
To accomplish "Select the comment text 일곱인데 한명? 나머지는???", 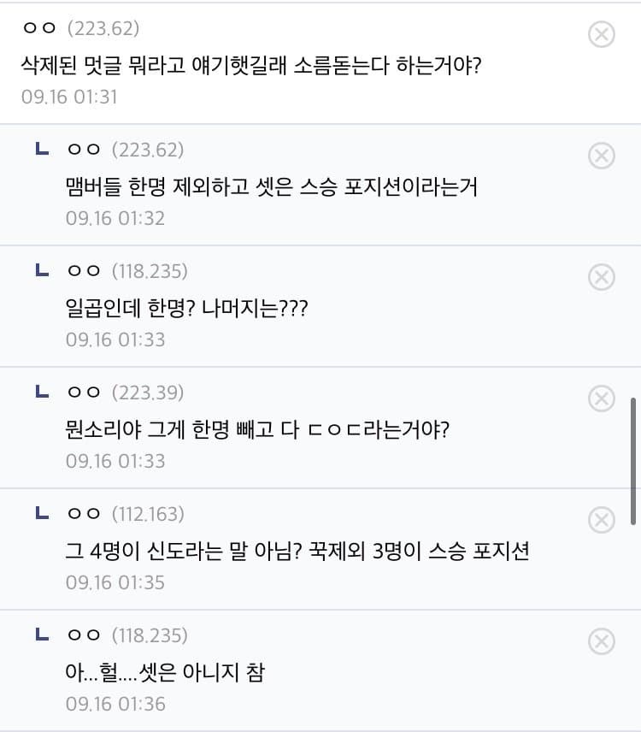I will click(x=186, y=308).
